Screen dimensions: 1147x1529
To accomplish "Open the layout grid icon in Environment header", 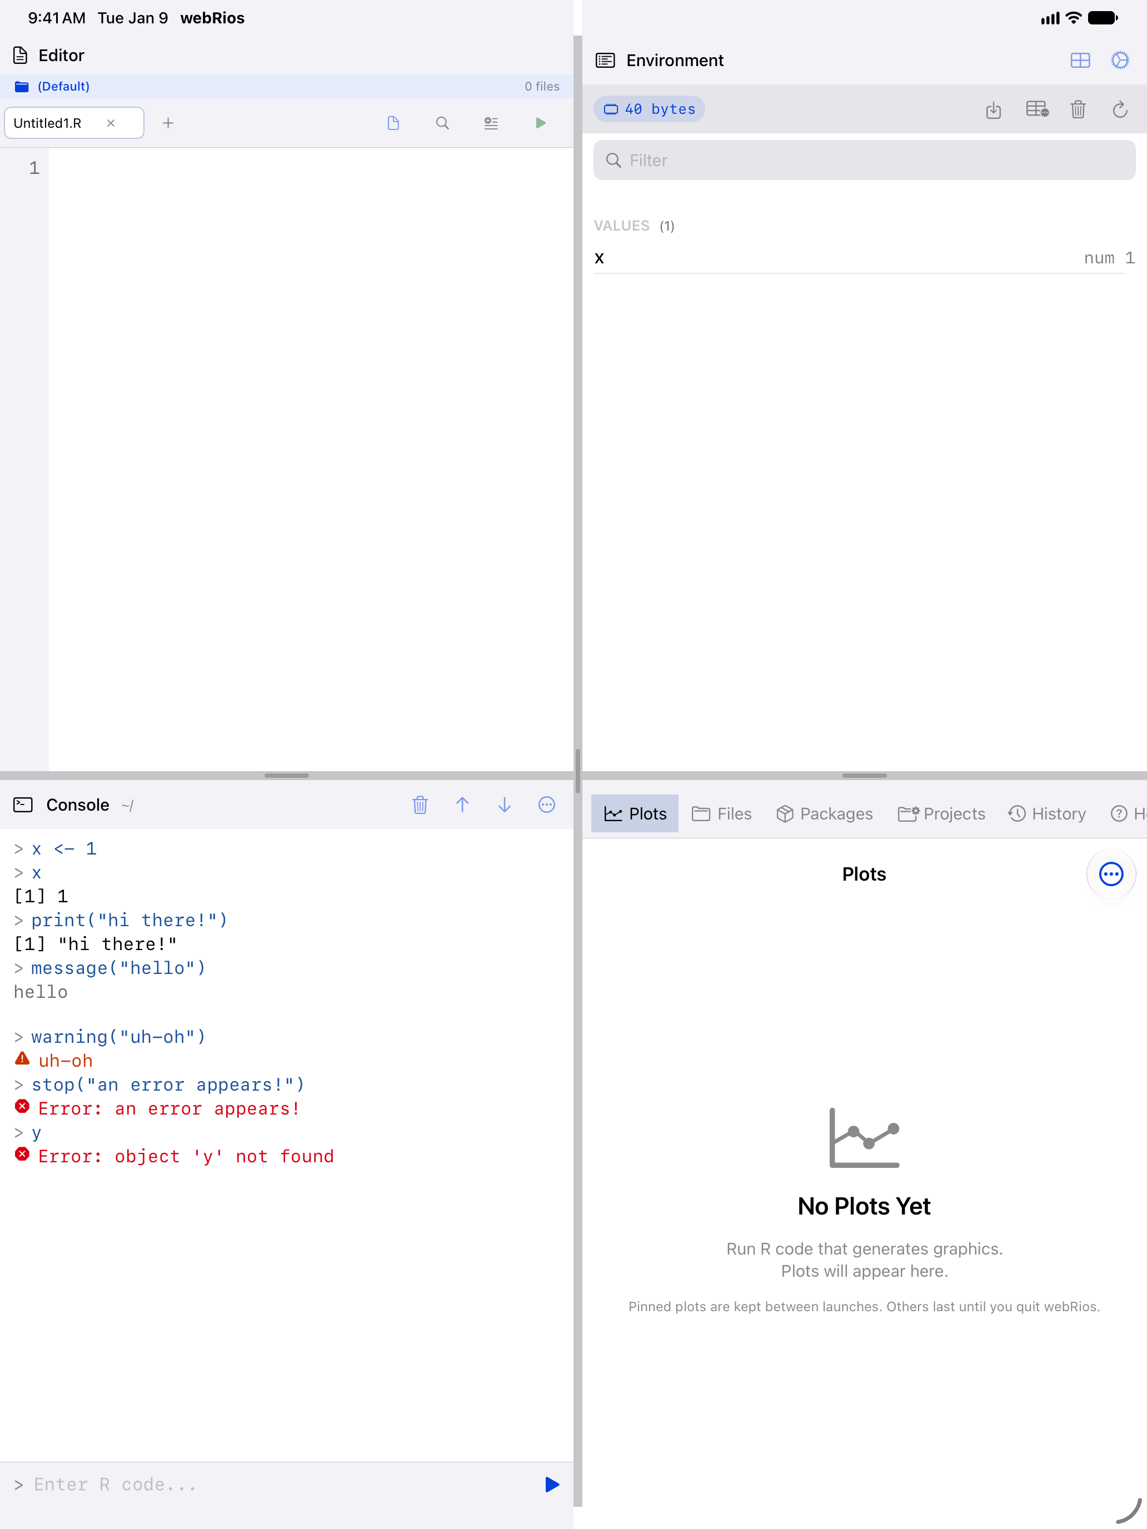I will (x=1080, y=61).
